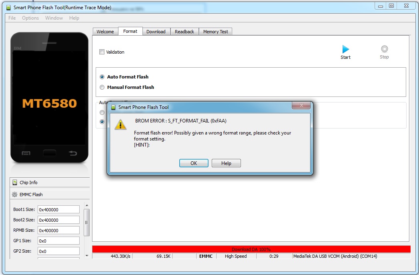Click the RPMB Size field
The height and width of the screenshot is (275, 419).
click(58, 231)
